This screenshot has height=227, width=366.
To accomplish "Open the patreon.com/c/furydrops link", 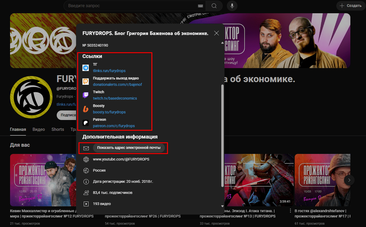I will click(114, 126).
